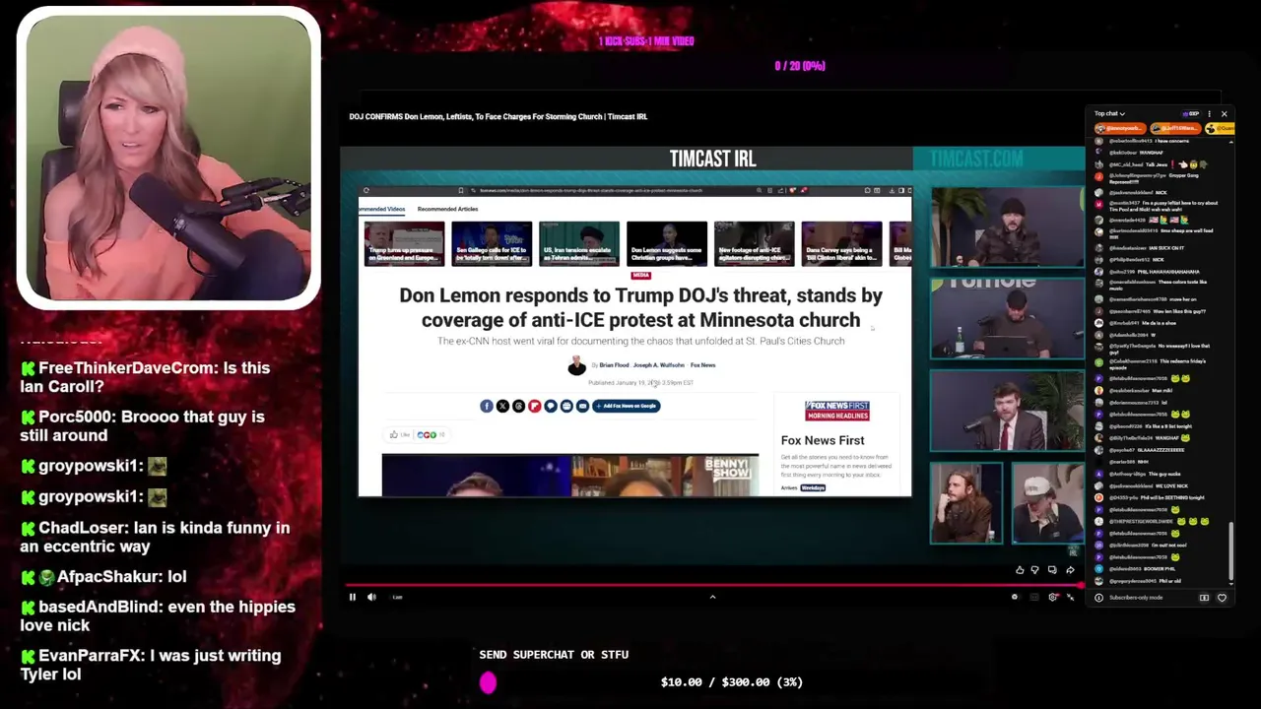Open the Top chat dropdown
1261x709 pixels.
(x=1109, y=114)
